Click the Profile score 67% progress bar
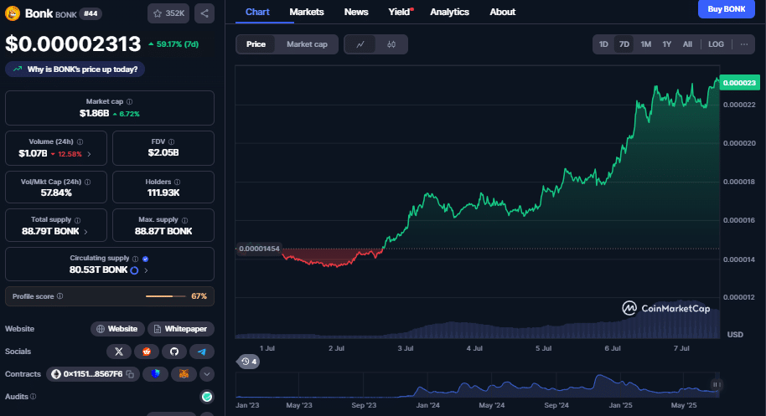Viewport: 766px width, 416px height. click(166, 296)
